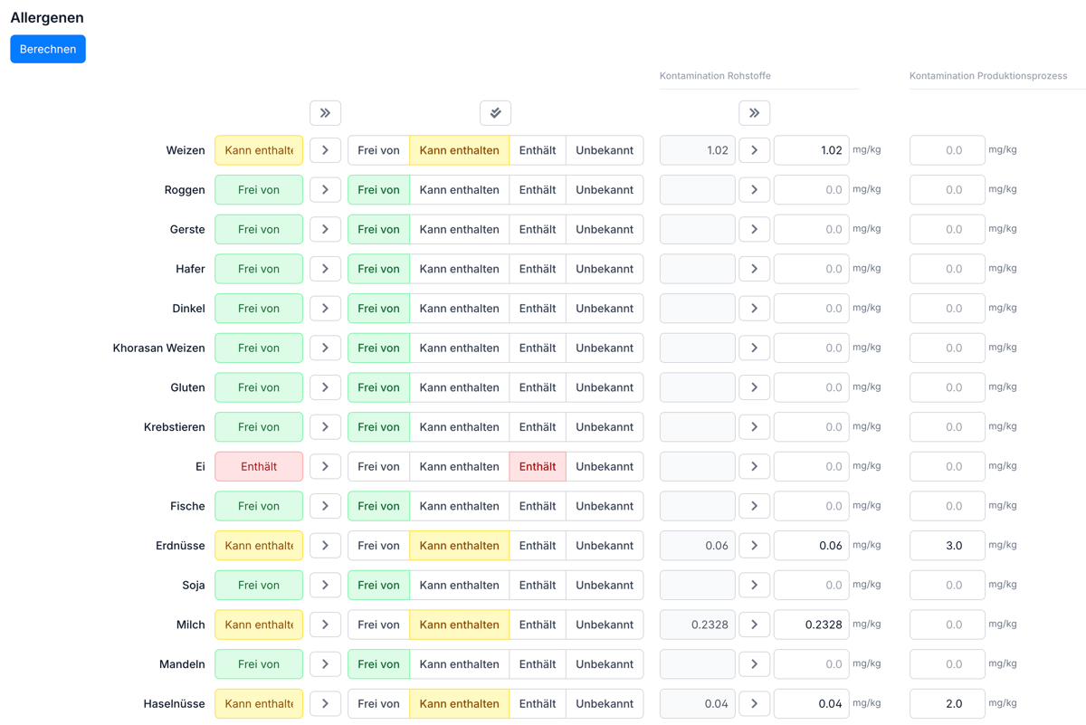Set Roggen to Kann enthalten
The width and height of the screenshot is (1086, 725).
(x=459, y=190)
